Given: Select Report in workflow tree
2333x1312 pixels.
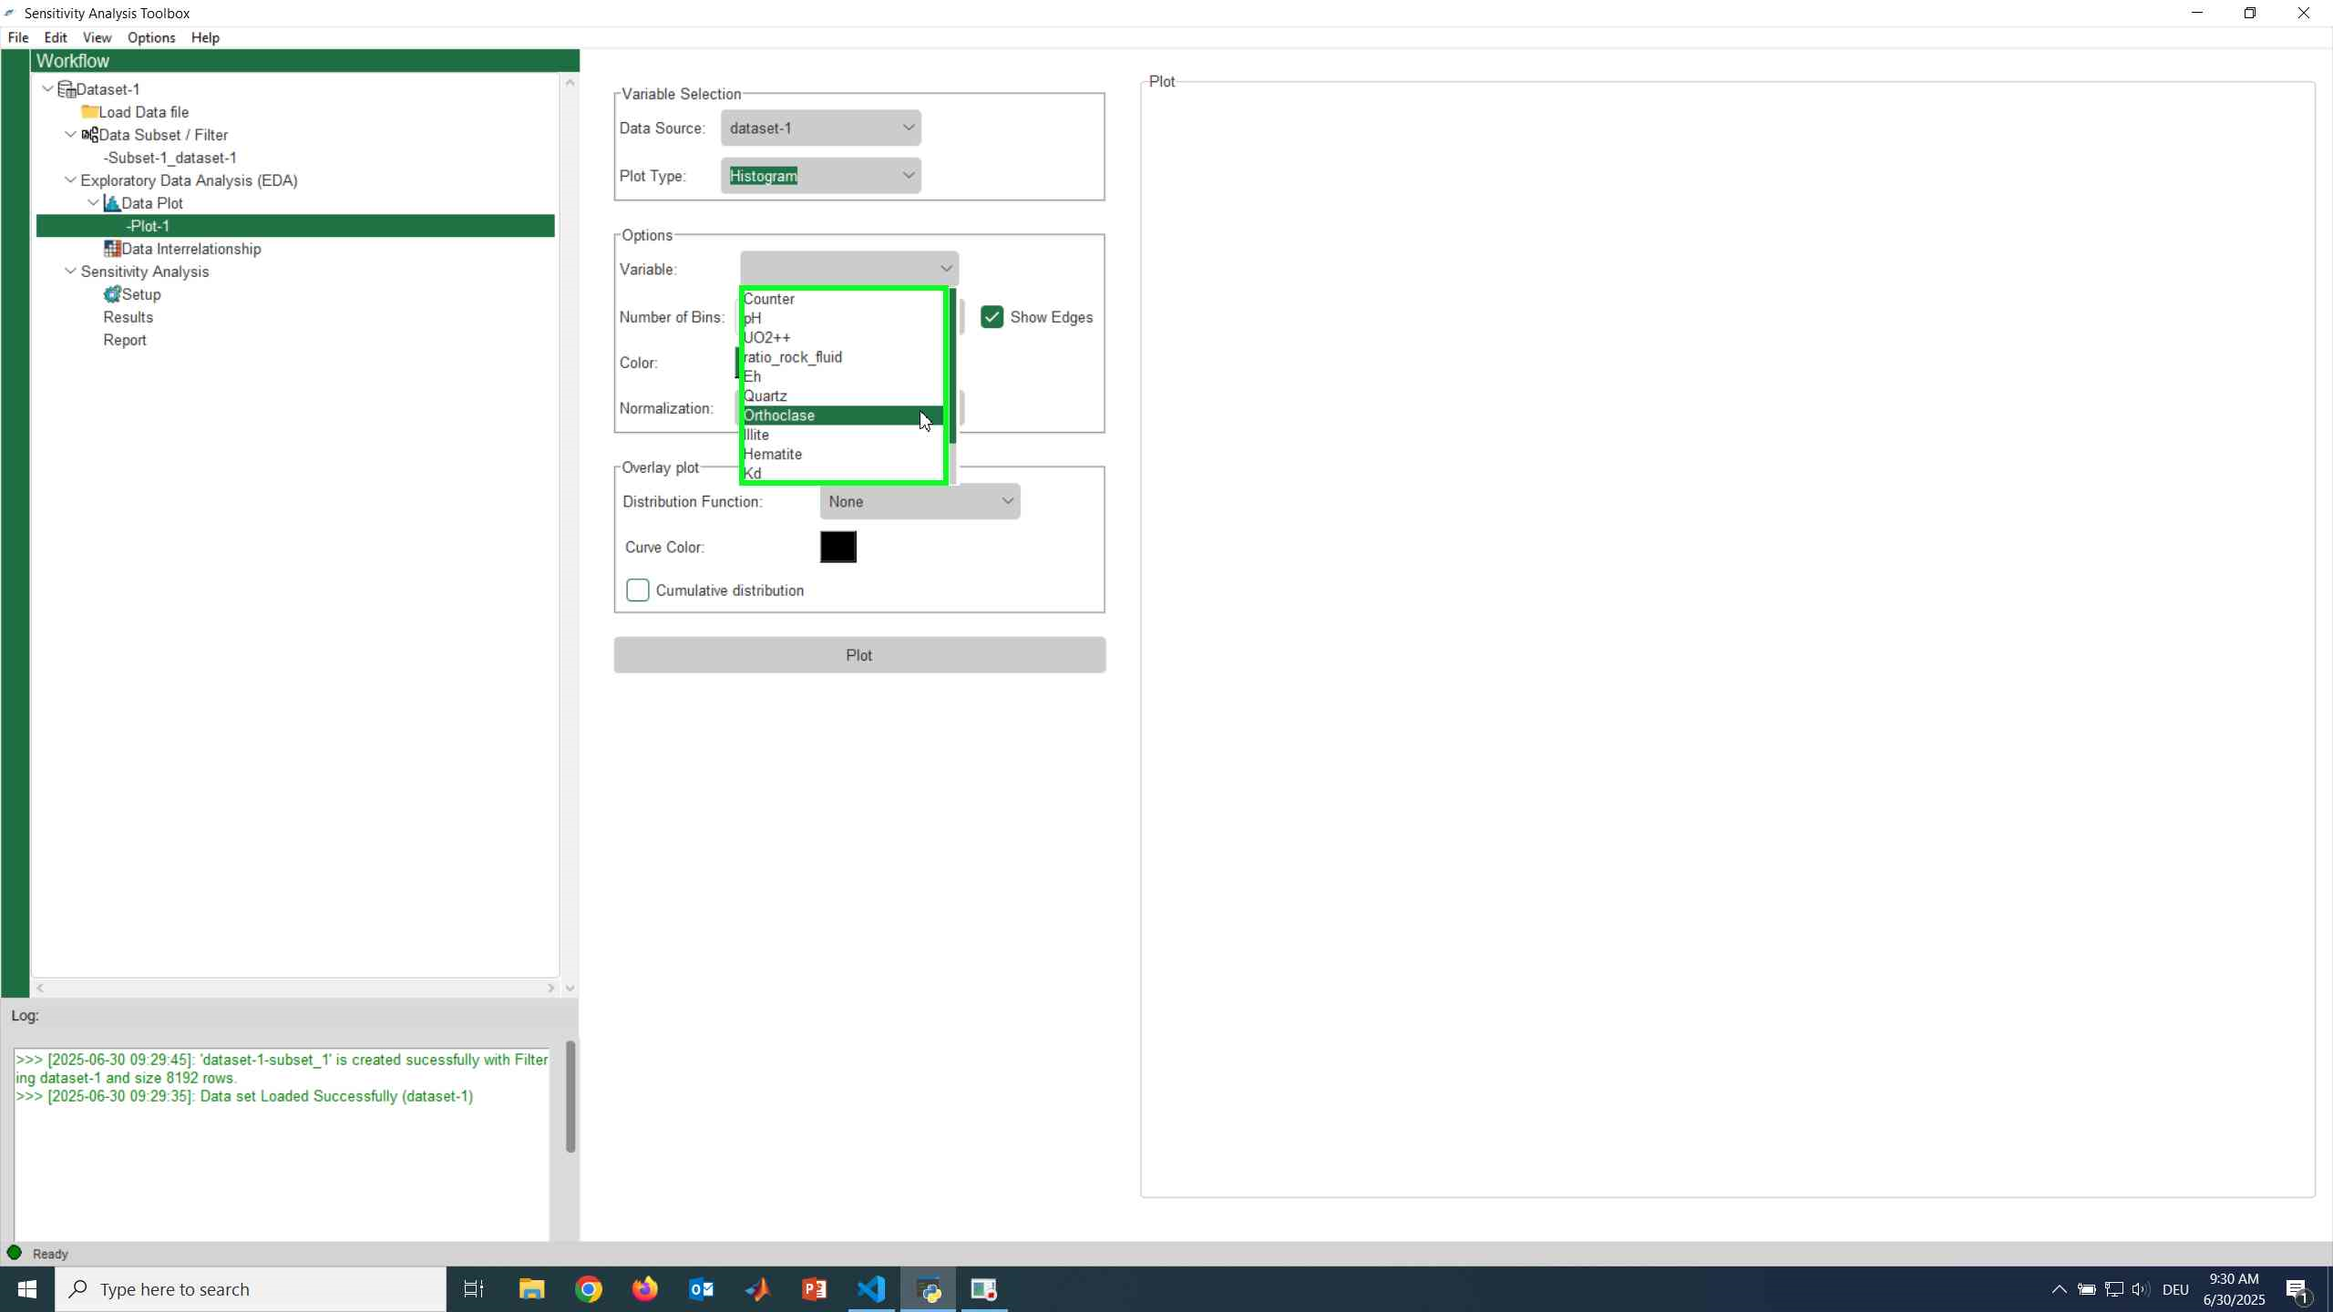Looking at the screenshot, I should click(125, 340).
